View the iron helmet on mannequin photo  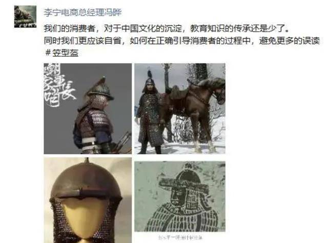coord(88,200)
